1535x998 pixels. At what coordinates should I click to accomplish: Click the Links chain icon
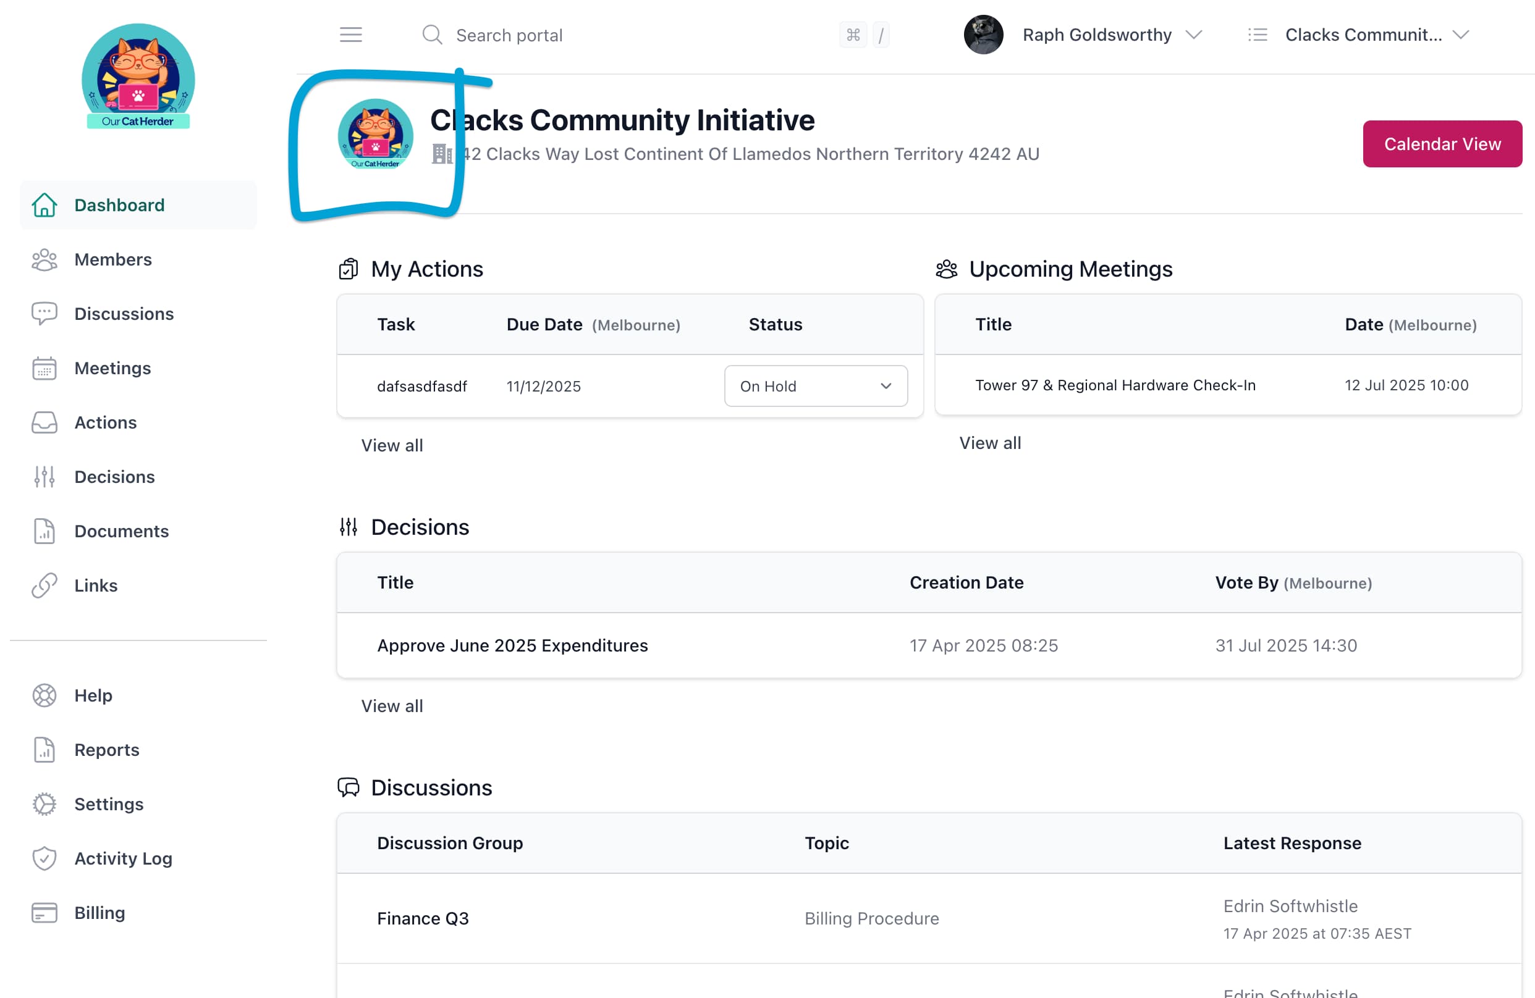coord(44,585)
